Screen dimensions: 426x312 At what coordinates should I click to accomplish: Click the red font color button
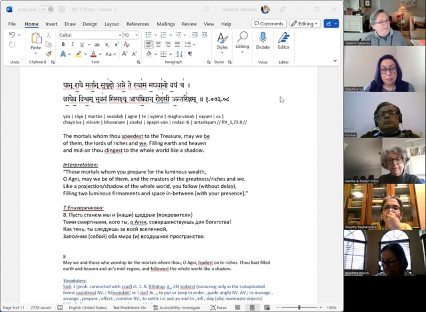point(93,54)
